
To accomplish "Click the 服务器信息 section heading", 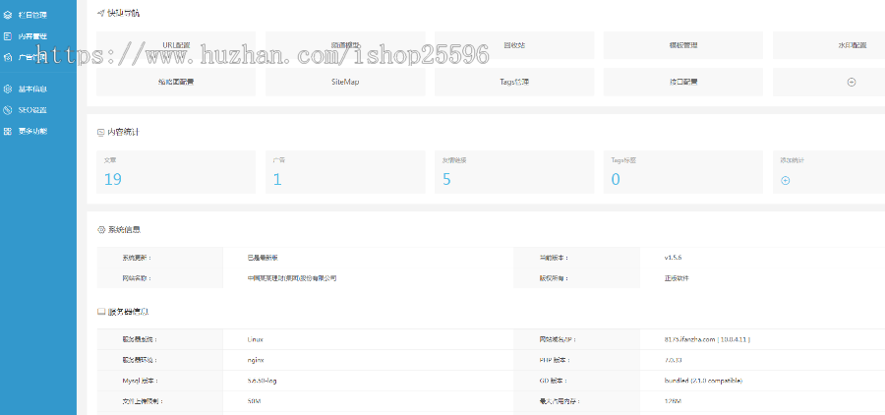I will [x=128, y=312].
